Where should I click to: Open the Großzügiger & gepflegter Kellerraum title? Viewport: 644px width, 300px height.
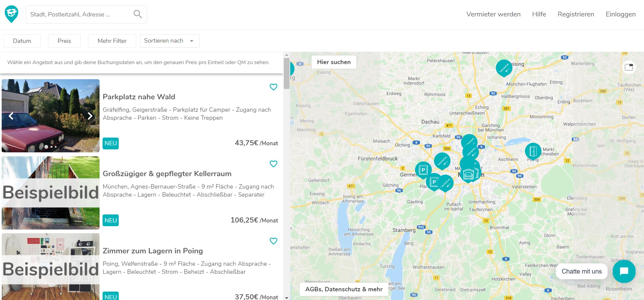coord(167,173)
